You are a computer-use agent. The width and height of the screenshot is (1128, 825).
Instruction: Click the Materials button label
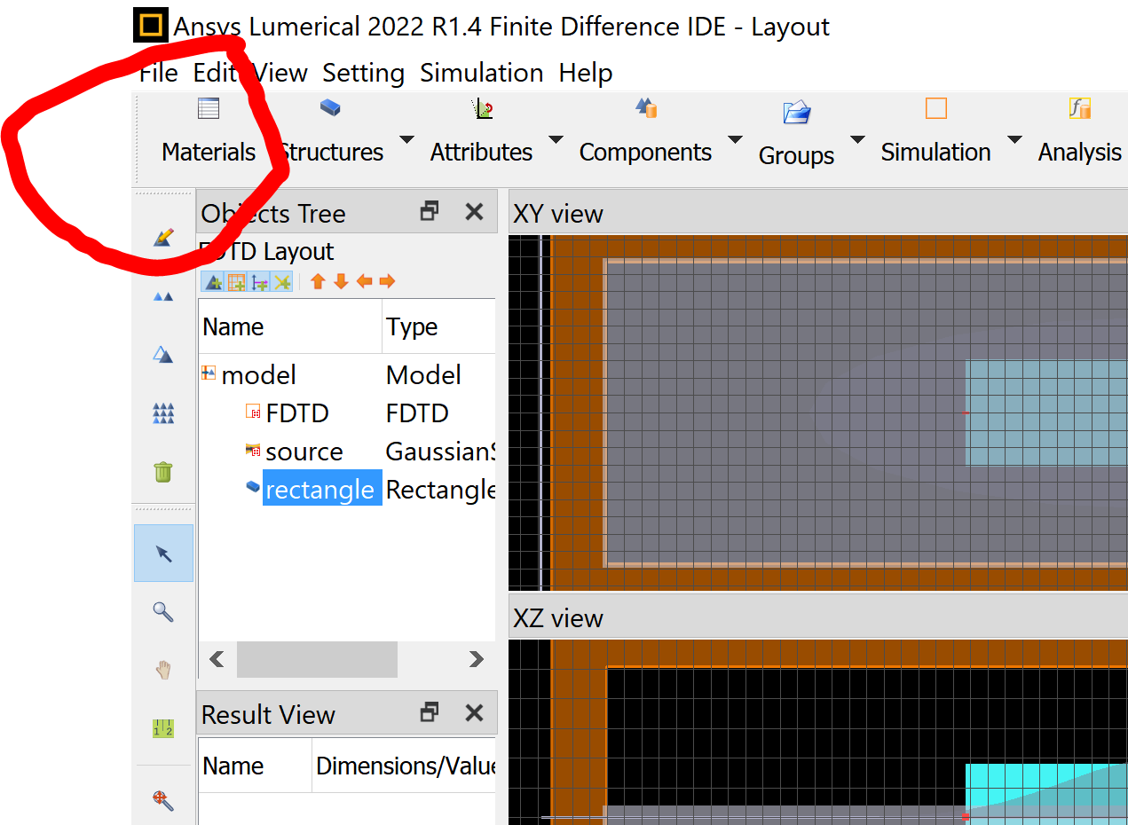click(209, 153)
